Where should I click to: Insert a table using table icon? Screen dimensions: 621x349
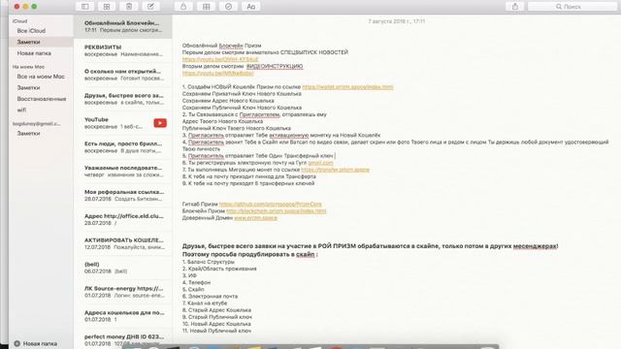pos(206,7)
